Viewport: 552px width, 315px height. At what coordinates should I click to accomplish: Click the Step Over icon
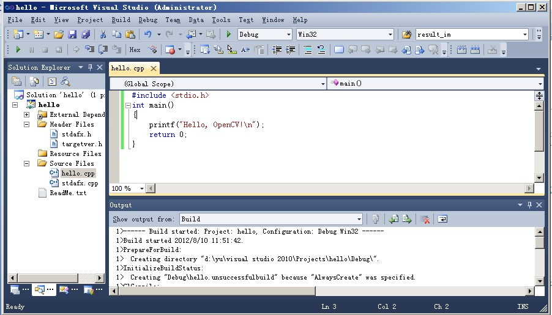pyautogui.click(x=103, y=50)
